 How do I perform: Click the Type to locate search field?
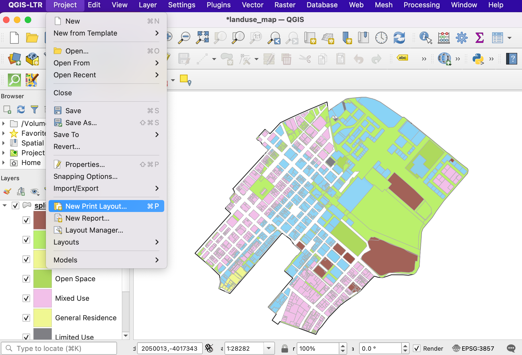pyautogui.click(x=60, y=348)
